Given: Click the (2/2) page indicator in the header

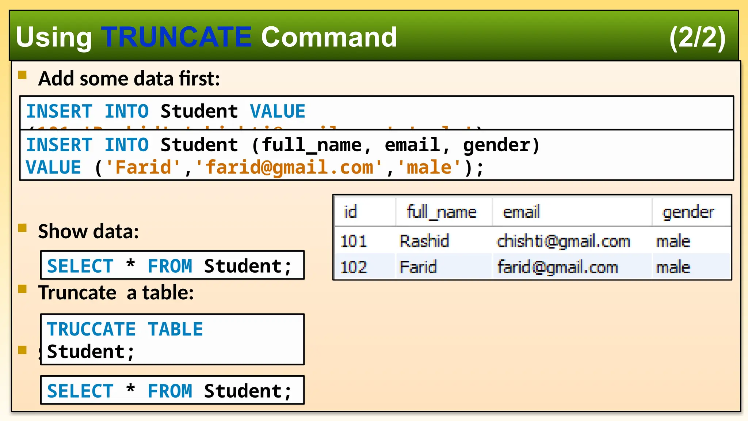Looking at the screenshot, I should [x=697, y=37].
